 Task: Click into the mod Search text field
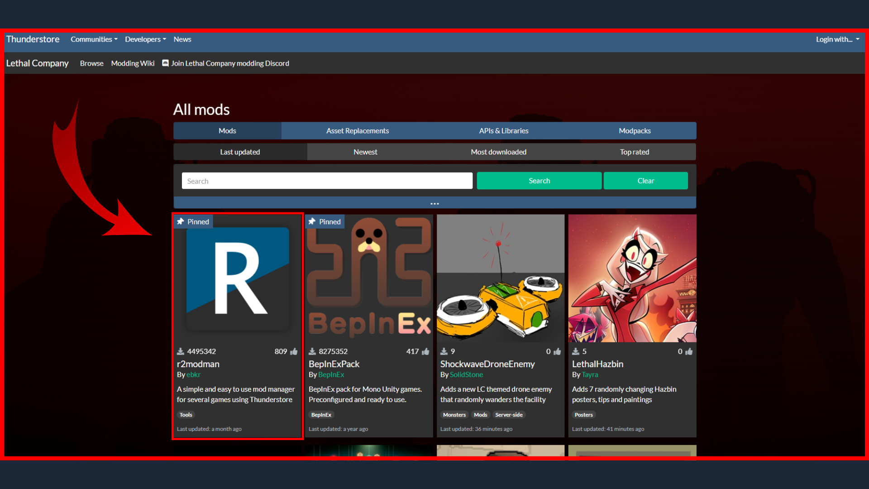327,181
